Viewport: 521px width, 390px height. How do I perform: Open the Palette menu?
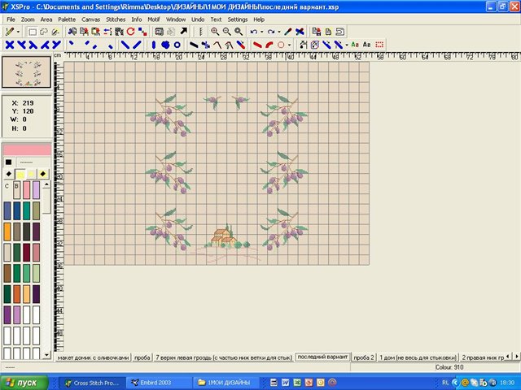coord(67,19)
